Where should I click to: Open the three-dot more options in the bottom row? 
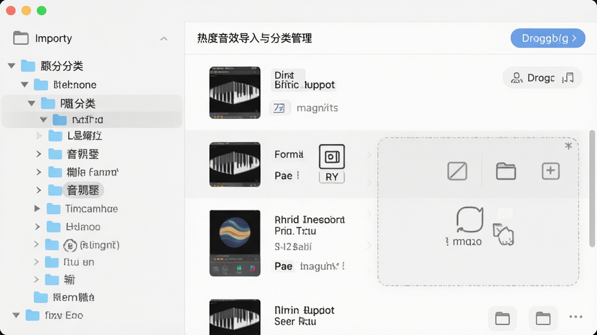pos(575,317)
